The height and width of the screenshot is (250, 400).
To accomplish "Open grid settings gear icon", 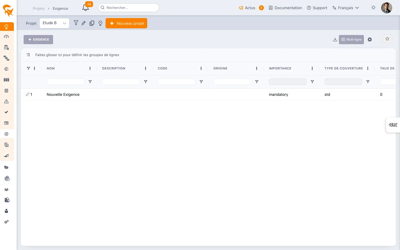I will pos(370,39).
